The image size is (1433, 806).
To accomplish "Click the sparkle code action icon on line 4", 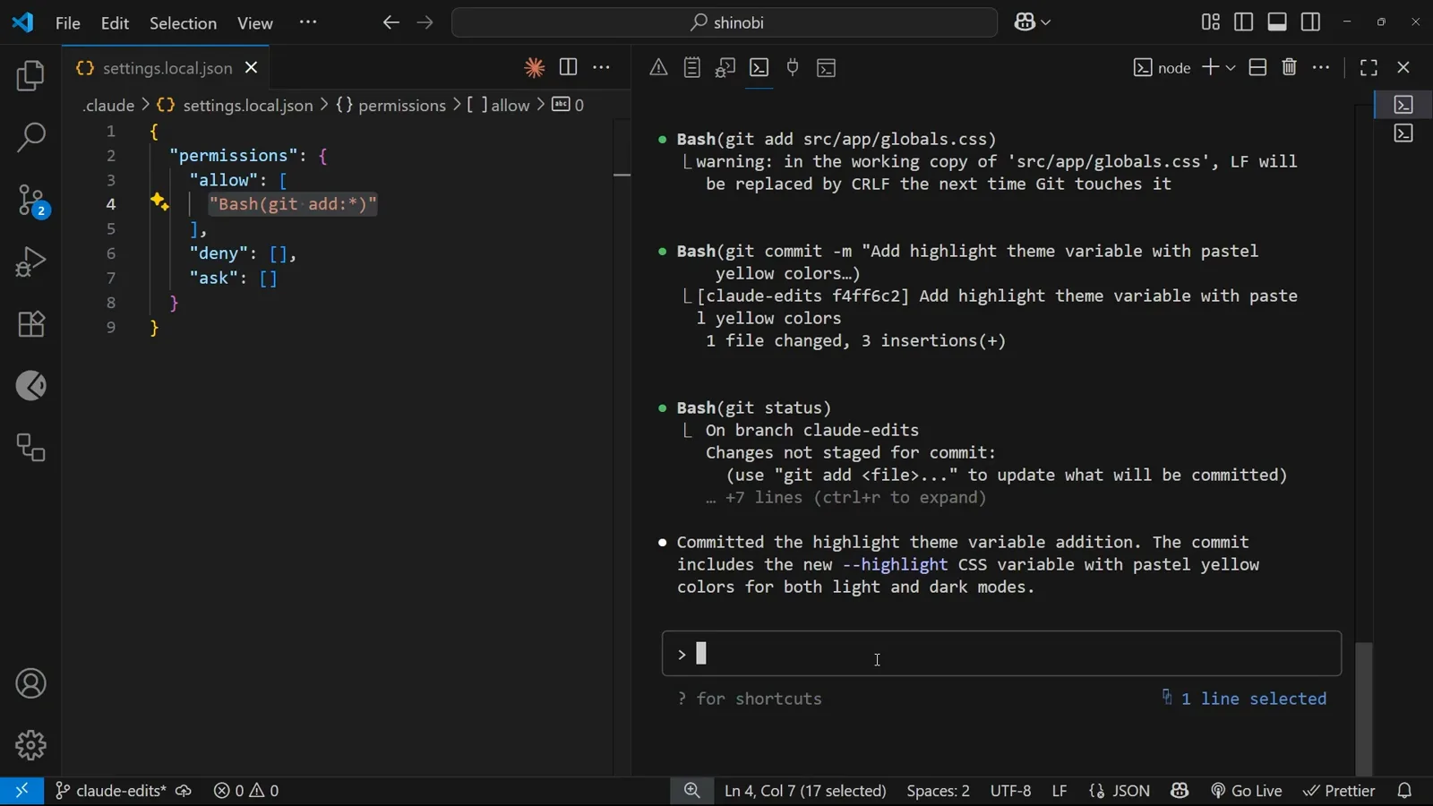I will pyautogui.click(x=159, y=202).
